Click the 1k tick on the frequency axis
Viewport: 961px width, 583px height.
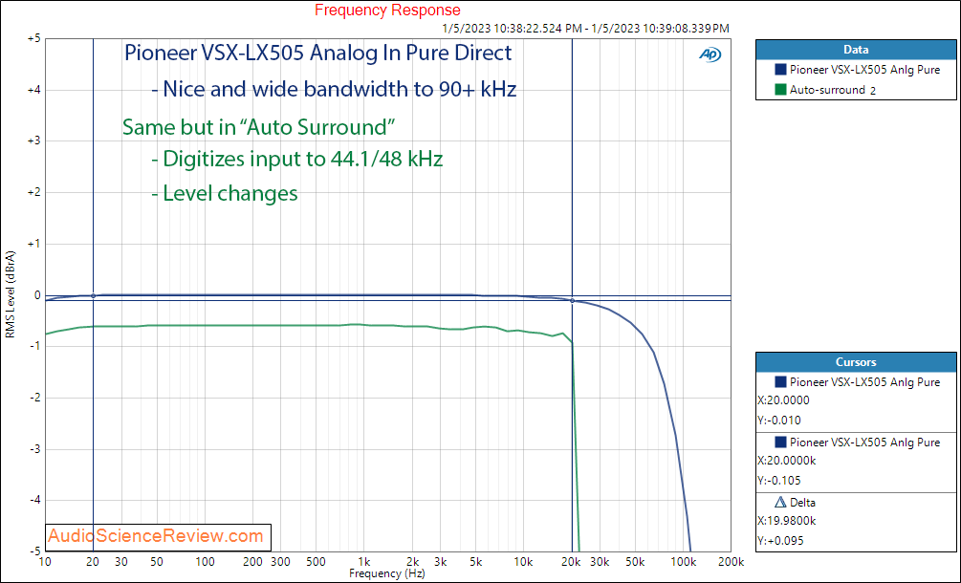[364, 562]
